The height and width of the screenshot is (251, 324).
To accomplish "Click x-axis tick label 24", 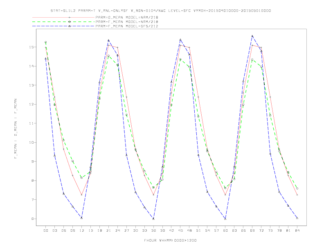I will pyautogui.click(x=117, y=230).
